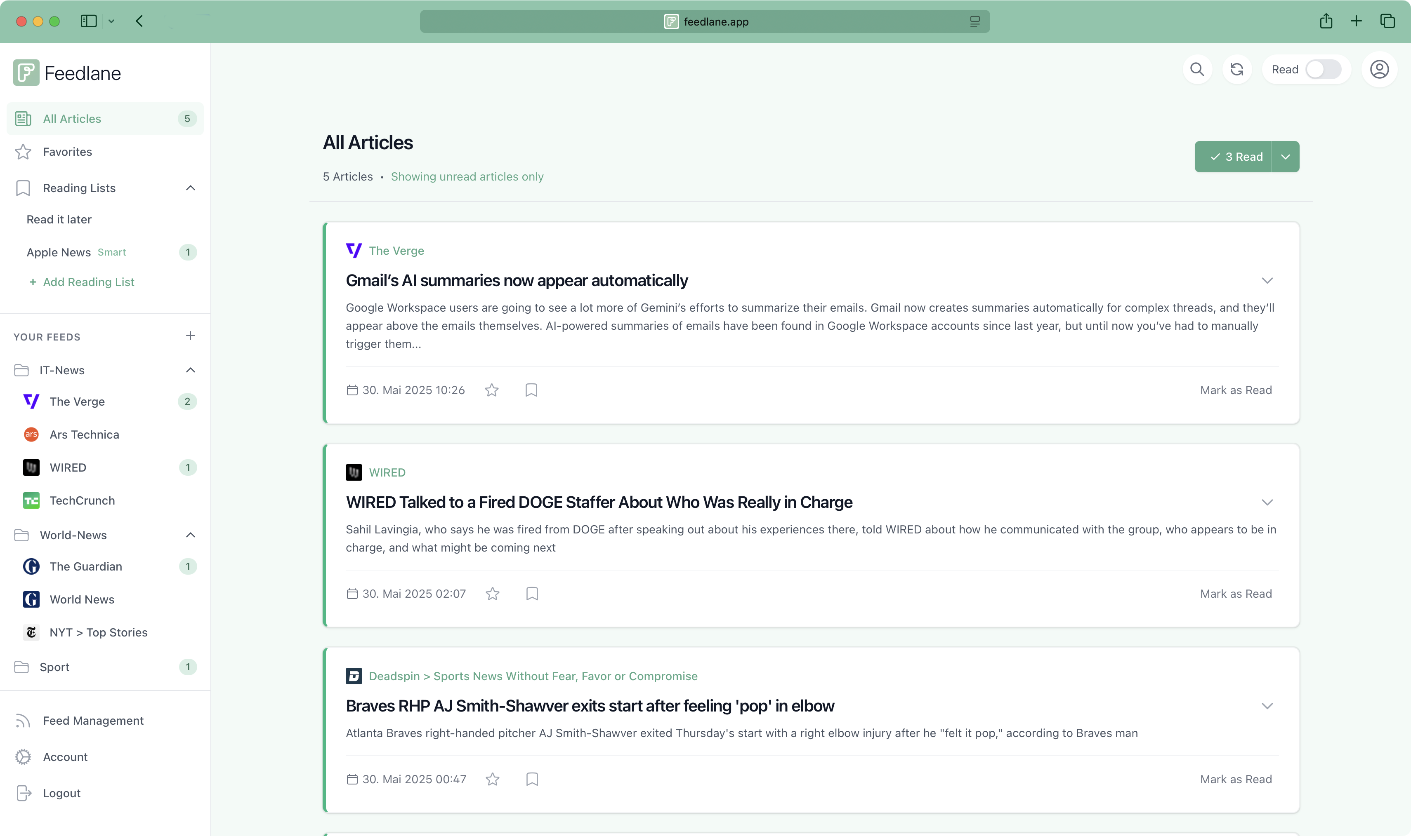Screen dimensions: 1411x836
Task: Add a new feed with plus icon
Action: tap(191, 336)
